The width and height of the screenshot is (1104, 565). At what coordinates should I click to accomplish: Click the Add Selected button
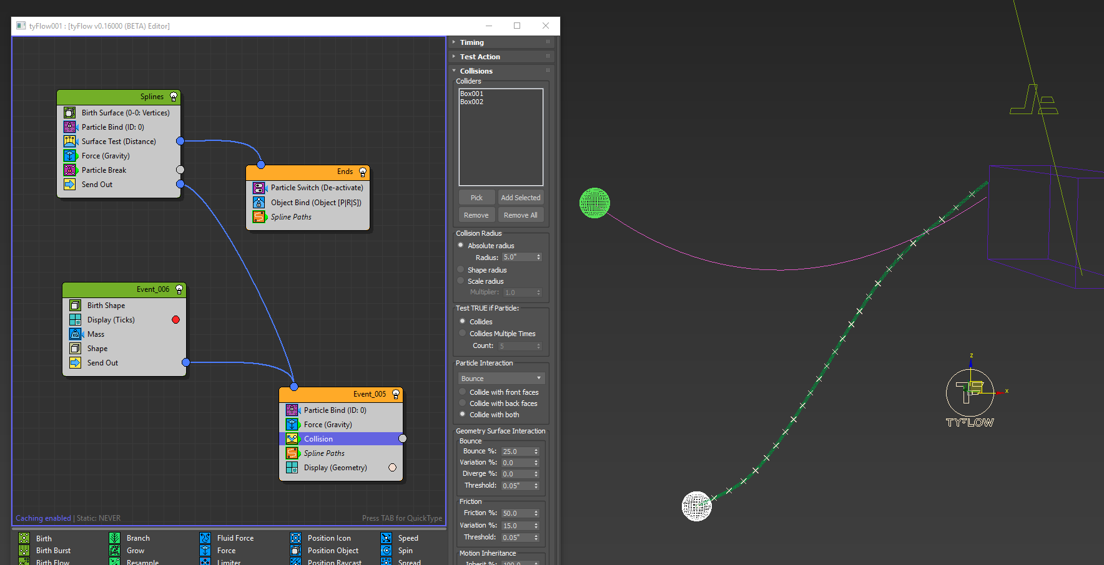521,198
